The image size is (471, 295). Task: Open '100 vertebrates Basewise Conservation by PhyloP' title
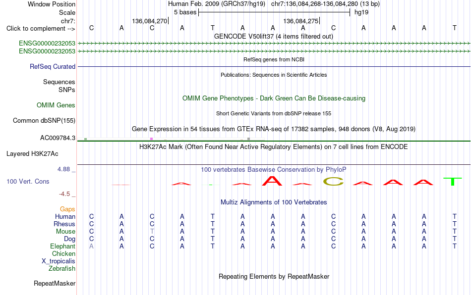(x=274, y=170)
